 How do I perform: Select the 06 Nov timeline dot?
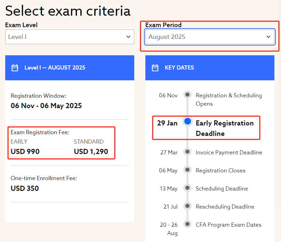[x=187, y=95]
